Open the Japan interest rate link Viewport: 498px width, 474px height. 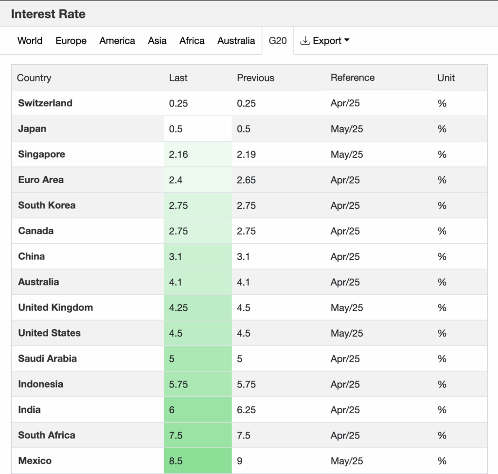[32, 129]
